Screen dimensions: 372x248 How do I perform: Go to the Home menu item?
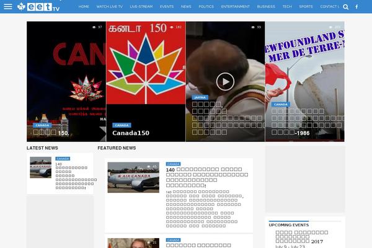84,7
